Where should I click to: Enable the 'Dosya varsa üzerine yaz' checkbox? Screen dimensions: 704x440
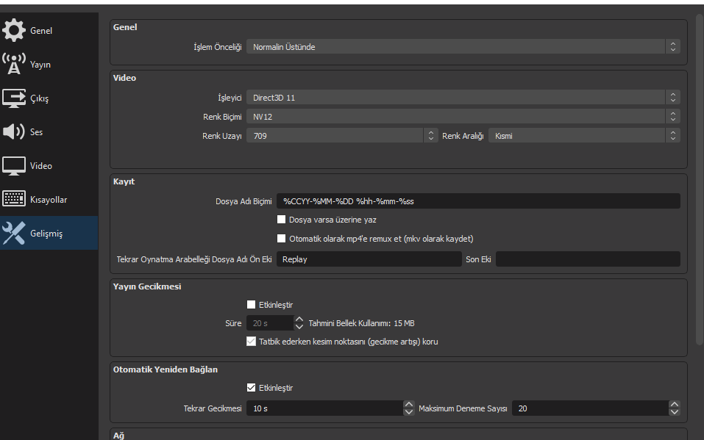pos(281,220)
